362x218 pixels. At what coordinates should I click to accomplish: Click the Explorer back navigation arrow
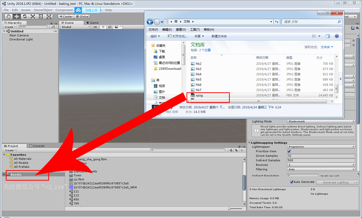click(150, 22)
